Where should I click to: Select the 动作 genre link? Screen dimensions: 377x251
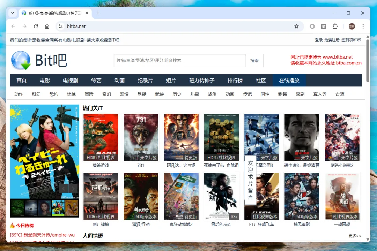(x=19, y=94)
